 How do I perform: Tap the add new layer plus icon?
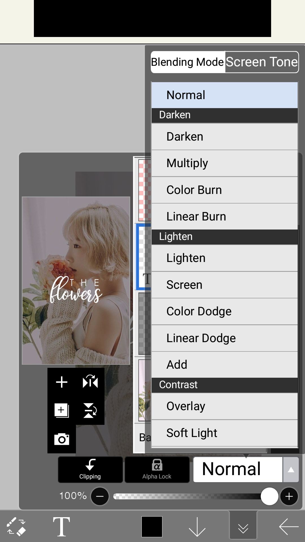(x=62, y=382)
